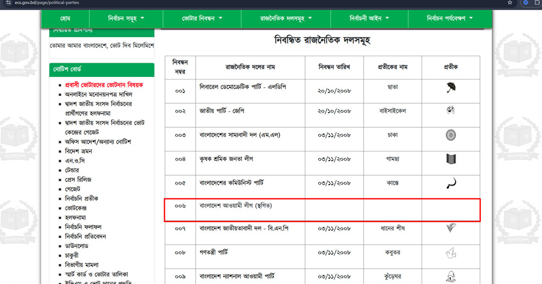Open site info icon beside the URL
This screenshot has height=284, width=542.
pyautogui.click(x=8, y=3)
